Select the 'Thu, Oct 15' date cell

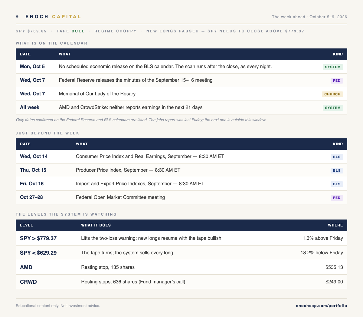point(33,170)
